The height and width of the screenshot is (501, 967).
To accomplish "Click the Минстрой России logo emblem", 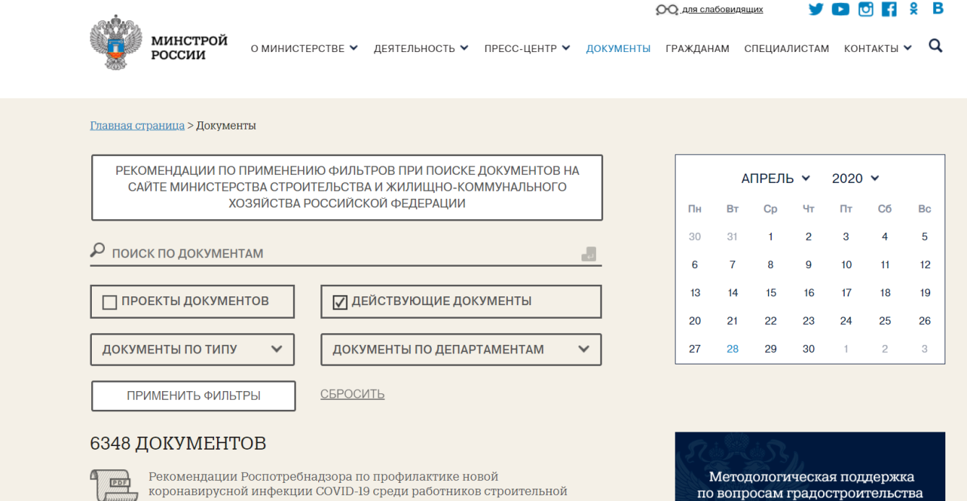I will [116, 42].
